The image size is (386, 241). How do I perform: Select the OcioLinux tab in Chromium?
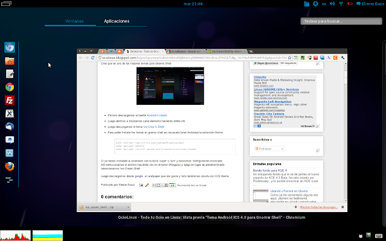(x=144, y=51)
